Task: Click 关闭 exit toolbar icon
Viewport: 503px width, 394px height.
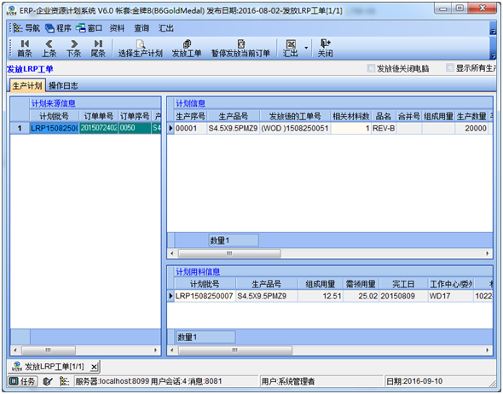Action: coord(326,48)
